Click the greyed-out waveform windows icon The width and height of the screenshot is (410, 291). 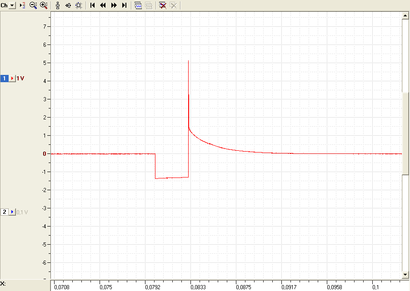click(x=149, y=5)
